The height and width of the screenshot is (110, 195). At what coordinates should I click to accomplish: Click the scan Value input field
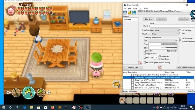pyautogui.click(x=173, y=26)
